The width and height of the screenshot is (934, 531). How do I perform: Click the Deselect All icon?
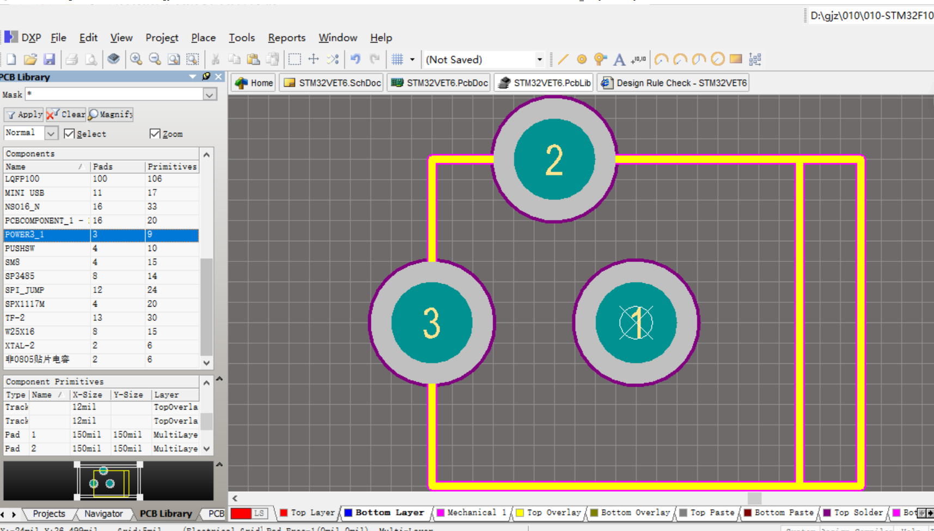(333, 59)
